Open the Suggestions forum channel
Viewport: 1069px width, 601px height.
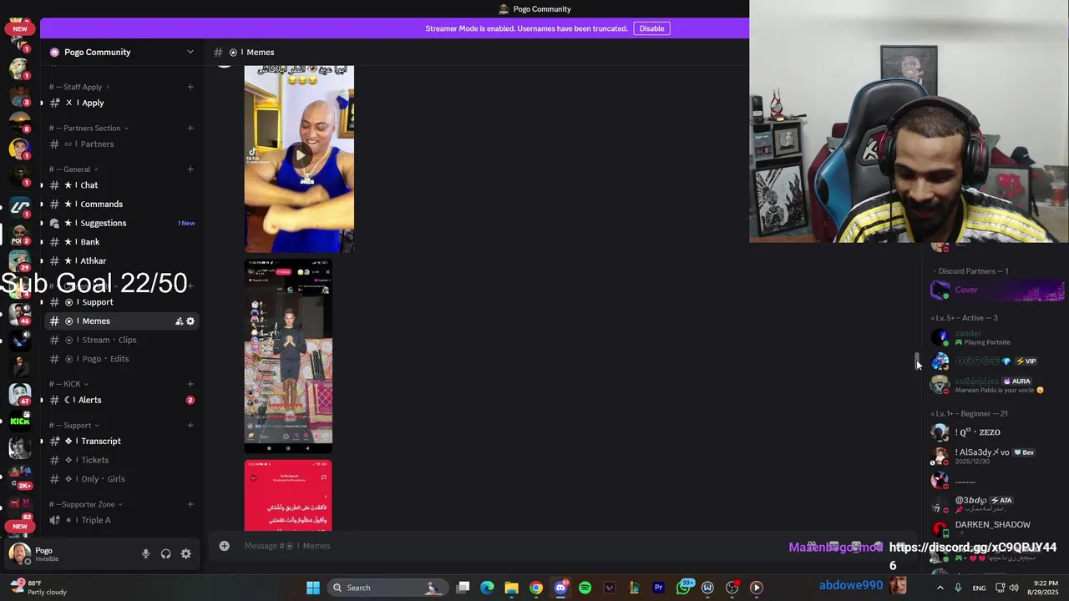tap(121, 223)
